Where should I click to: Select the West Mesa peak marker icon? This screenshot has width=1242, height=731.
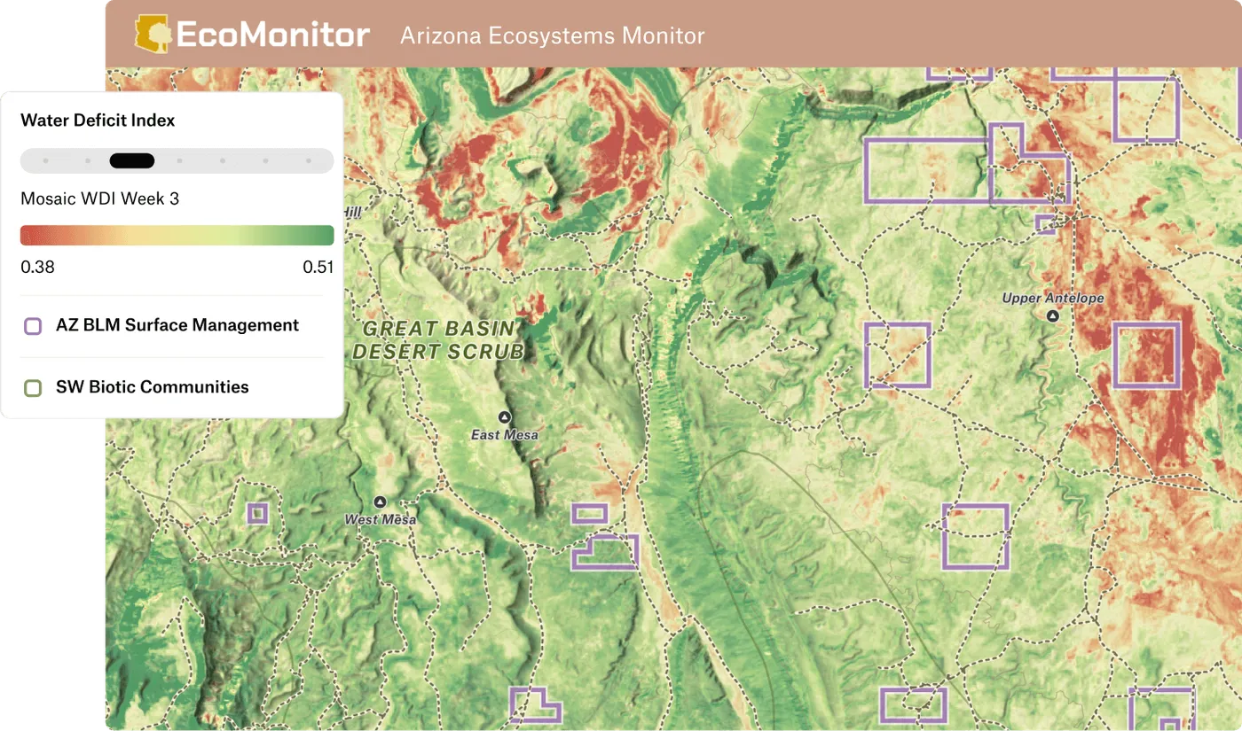(381, 502)
